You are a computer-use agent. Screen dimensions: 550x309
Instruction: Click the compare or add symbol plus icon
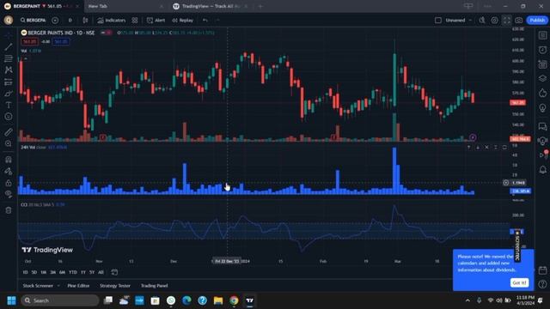coord(55,21)
